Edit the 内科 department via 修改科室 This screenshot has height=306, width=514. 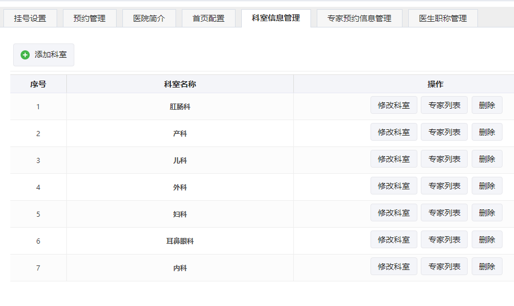coord(394,267)
